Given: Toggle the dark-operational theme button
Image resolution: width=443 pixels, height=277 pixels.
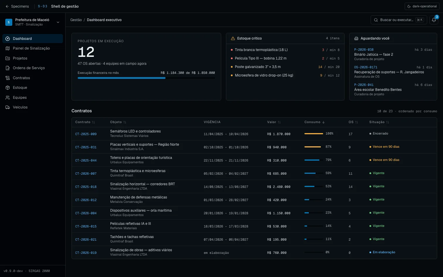Looking at the screenshot, I should pyautogui.click(x=422, y=6).
